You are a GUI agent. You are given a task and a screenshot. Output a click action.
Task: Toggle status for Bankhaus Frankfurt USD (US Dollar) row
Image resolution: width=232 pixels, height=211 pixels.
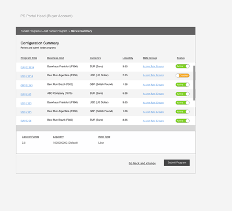tap(182, 103)
